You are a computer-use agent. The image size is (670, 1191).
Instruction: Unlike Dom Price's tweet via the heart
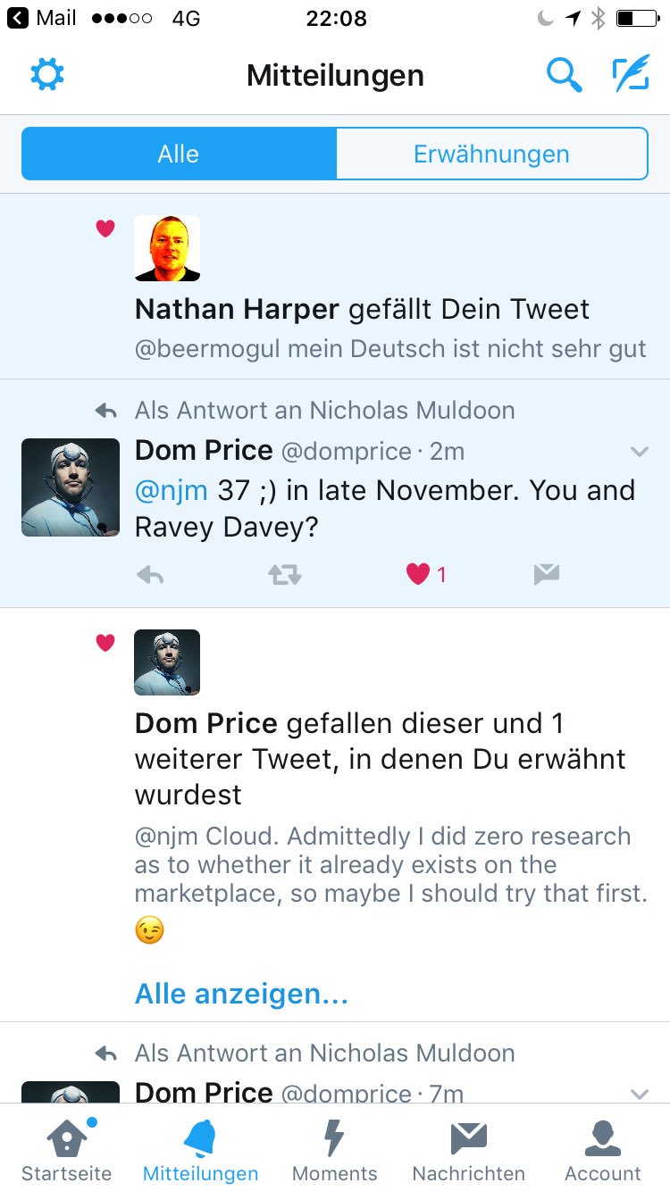pyautogui.click(x=416, y=575)
